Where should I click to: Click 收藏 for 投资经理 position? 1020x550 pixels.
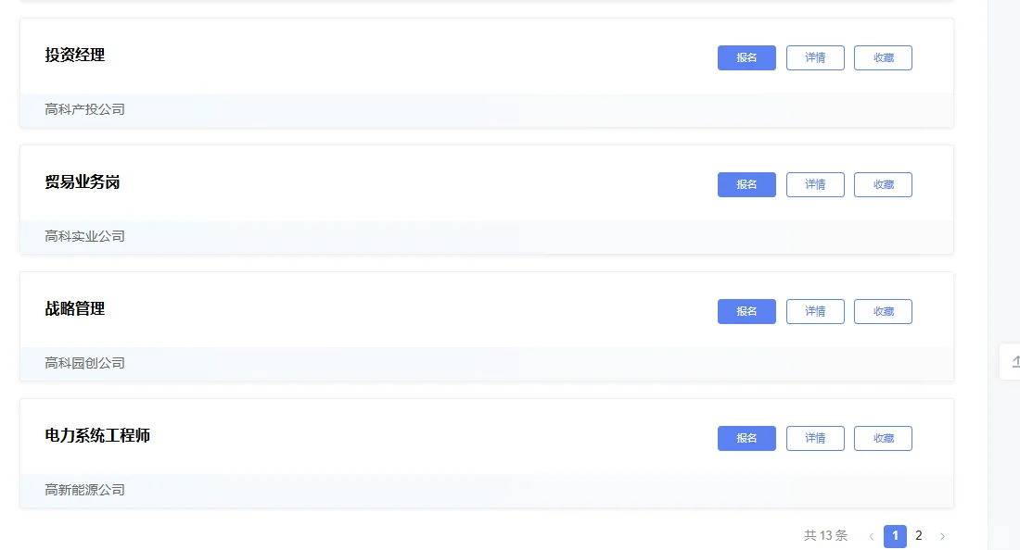pos(883,57)
